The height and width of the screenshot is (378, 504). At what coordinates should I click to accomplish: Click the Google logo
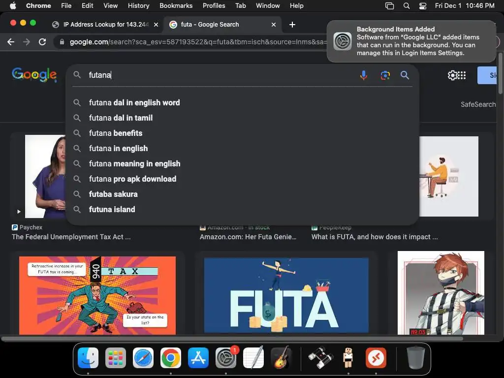point(34,75)
